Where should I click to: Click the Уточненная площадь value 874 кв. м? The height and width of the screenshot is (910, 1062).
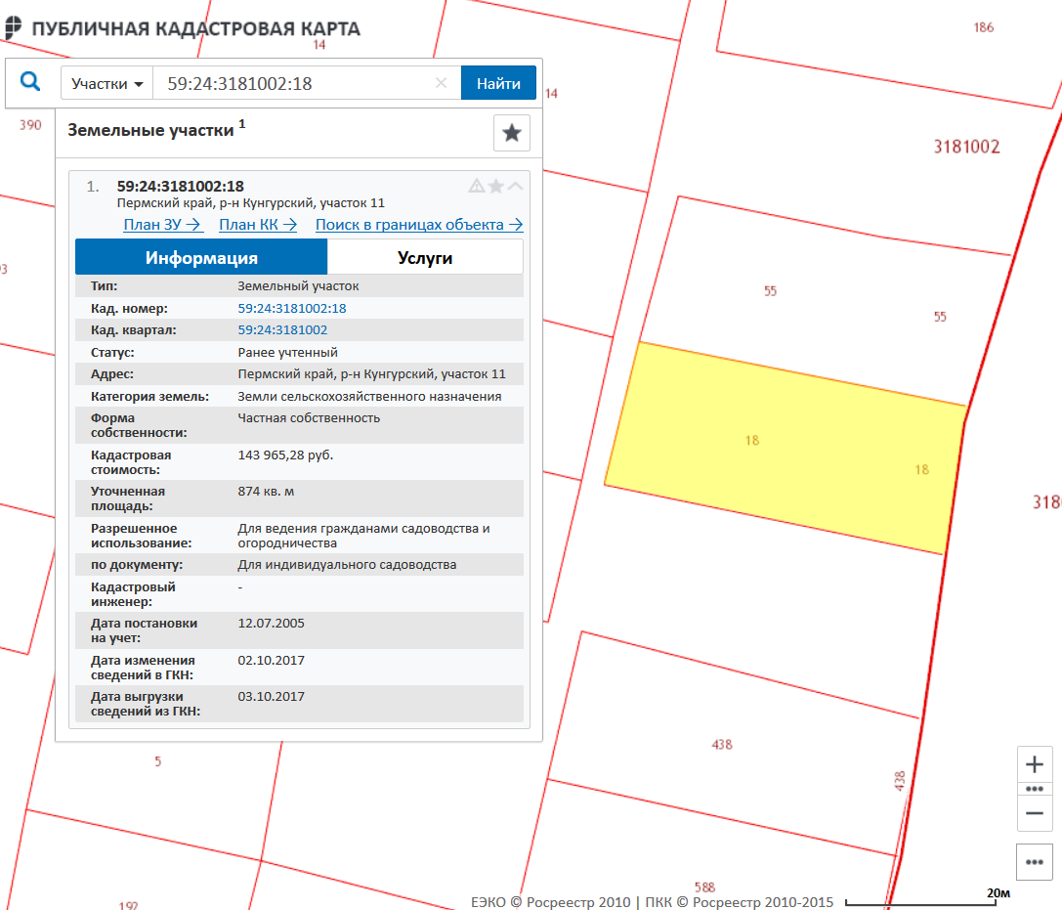coord(266,492)
